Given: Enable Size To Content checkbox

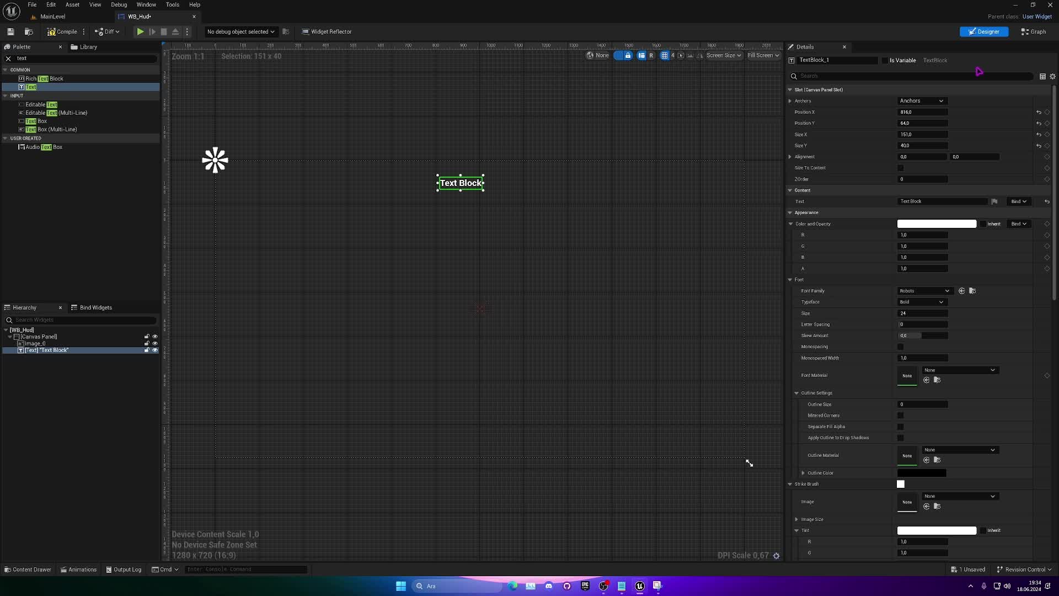Looking at the screenshot, I should pos(901,168).
